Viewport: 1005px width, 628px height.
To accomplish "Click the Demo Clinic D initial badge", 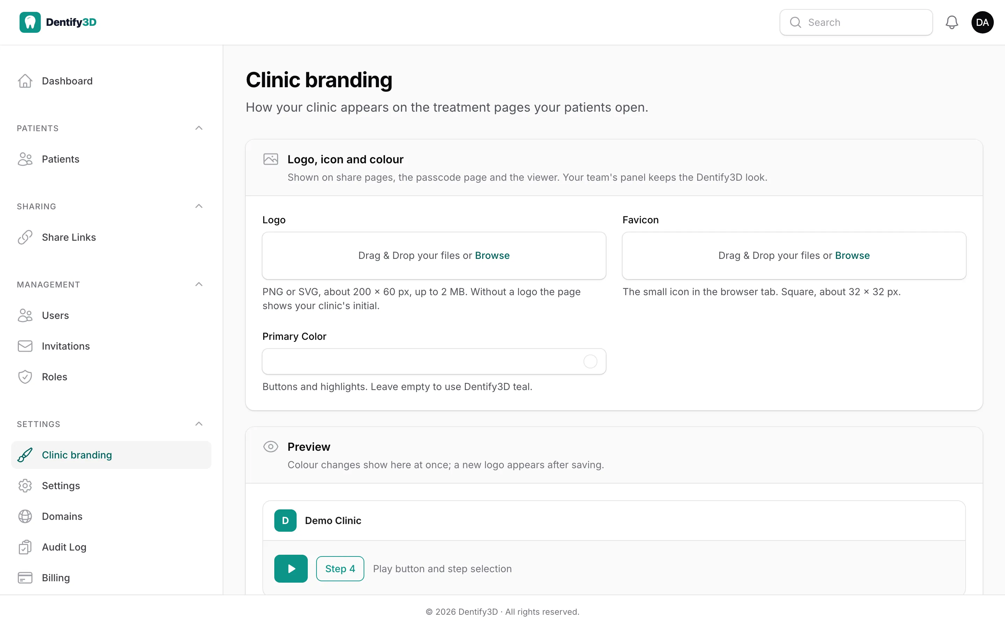I will pos(285,521).
